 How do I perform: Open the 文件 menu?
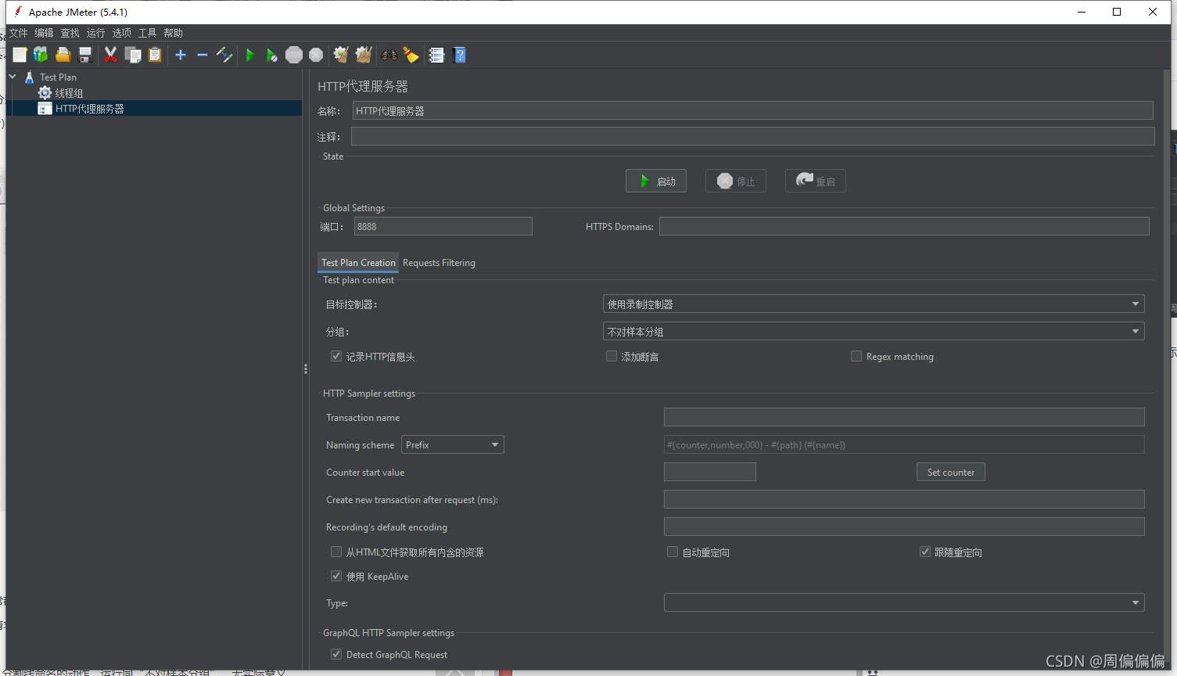tap(18, 33)
